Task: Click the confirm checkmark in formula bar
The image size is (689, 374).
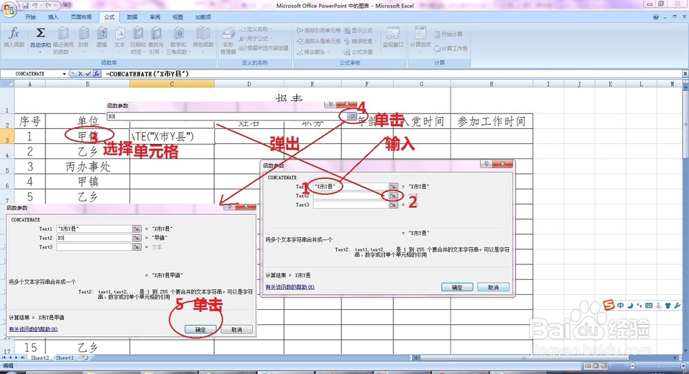Action: pyautogui.click(x=88, y=74)
